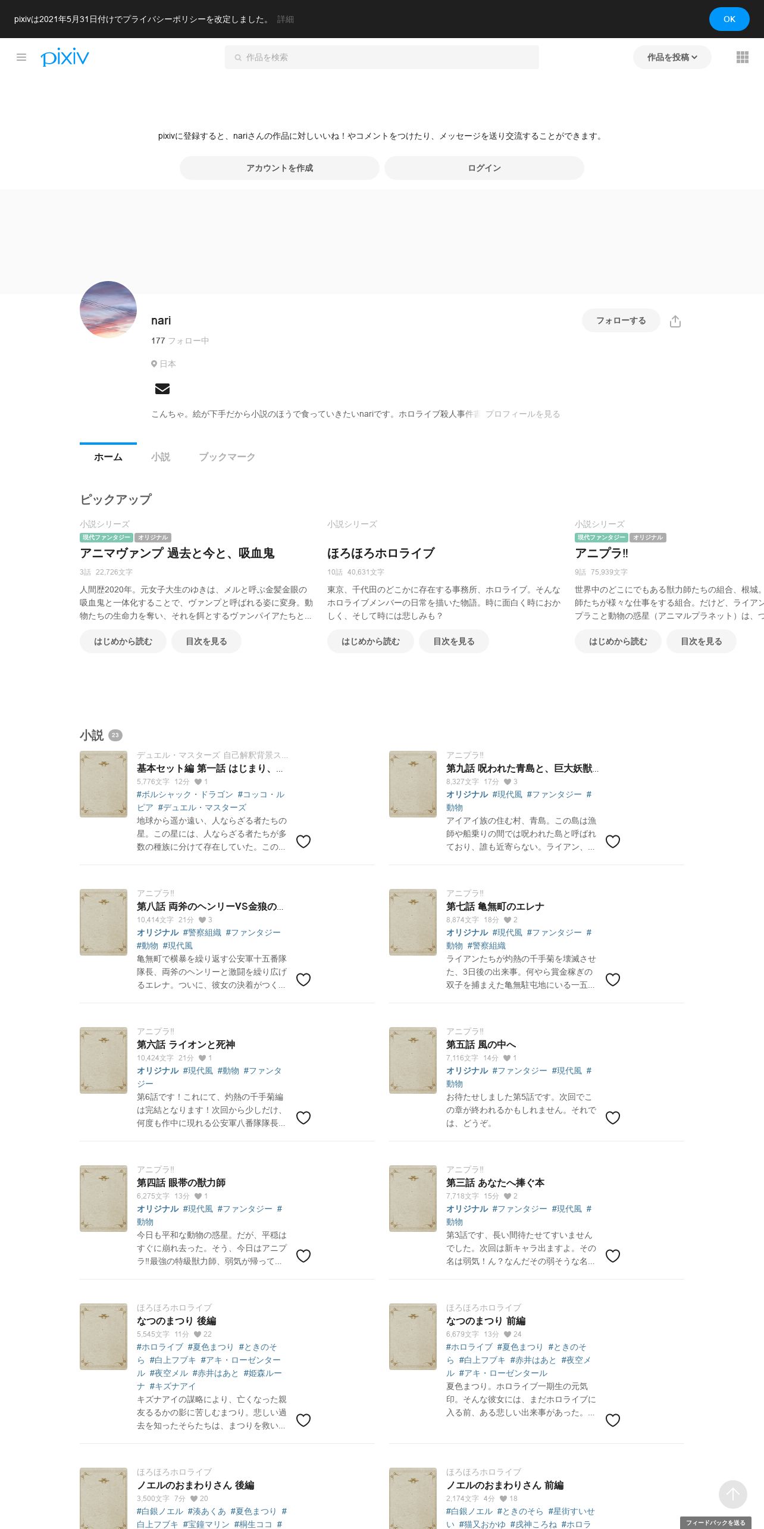Click the 作品を検索 search field
764x1529 pixels.
pyautogui.click(x=382, y=57)
